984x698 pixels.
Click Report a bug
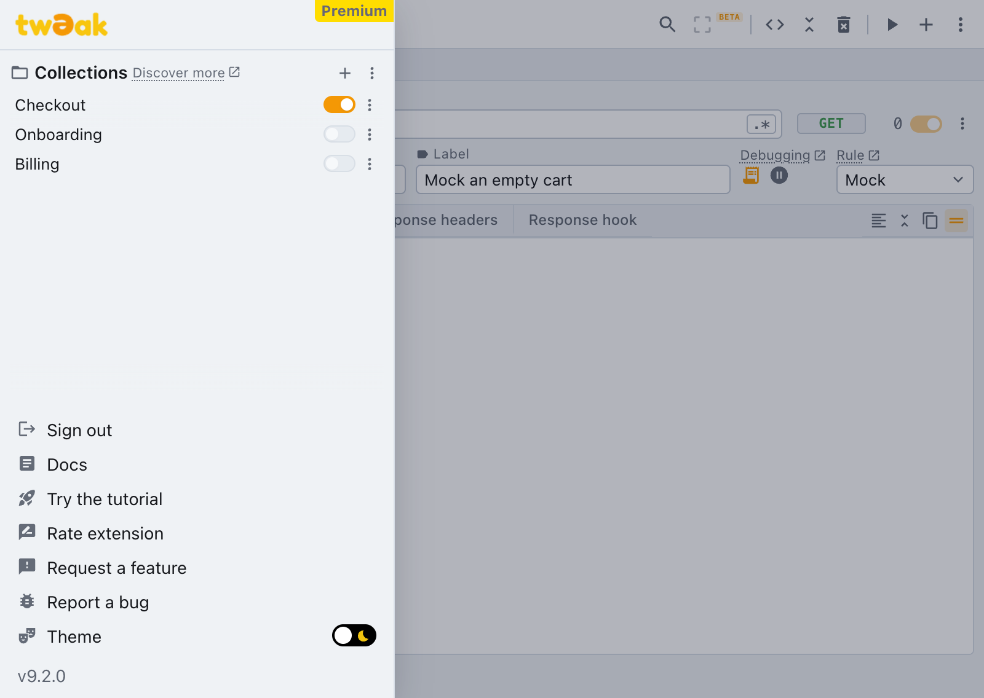click(x=98, y=602)
